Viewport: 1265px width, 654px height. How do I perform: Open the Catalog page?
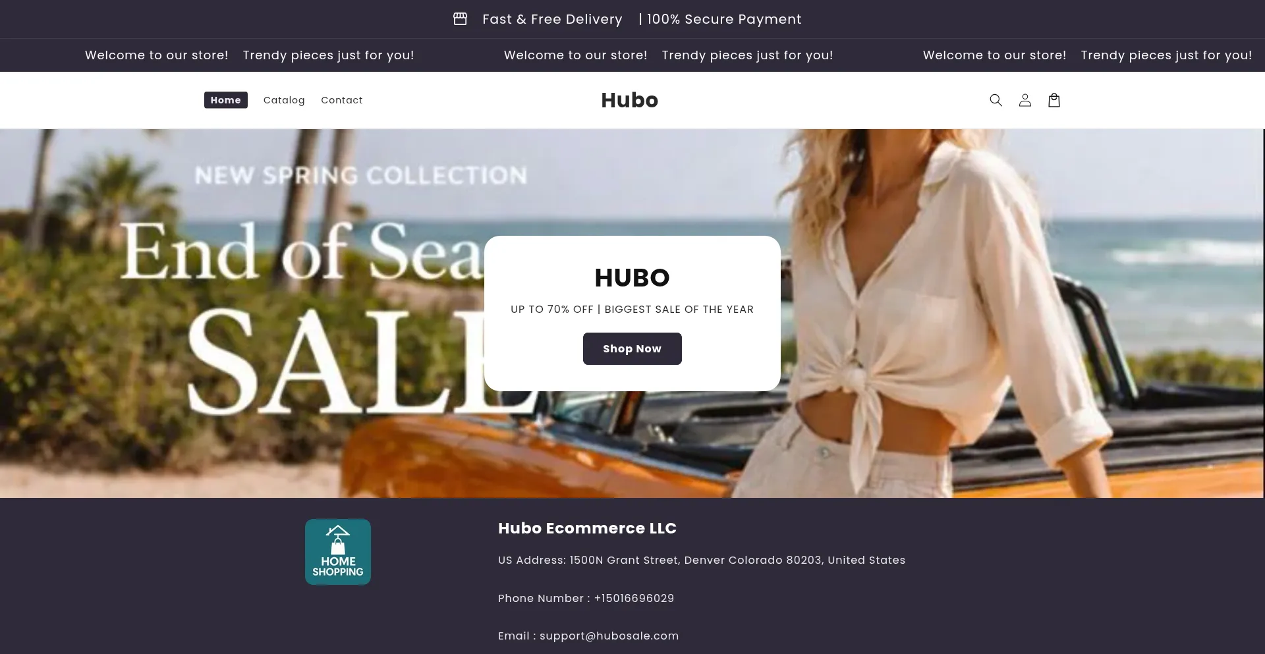coord(284,99)
